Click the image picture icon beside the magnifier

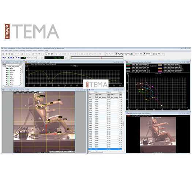point(131,54)
